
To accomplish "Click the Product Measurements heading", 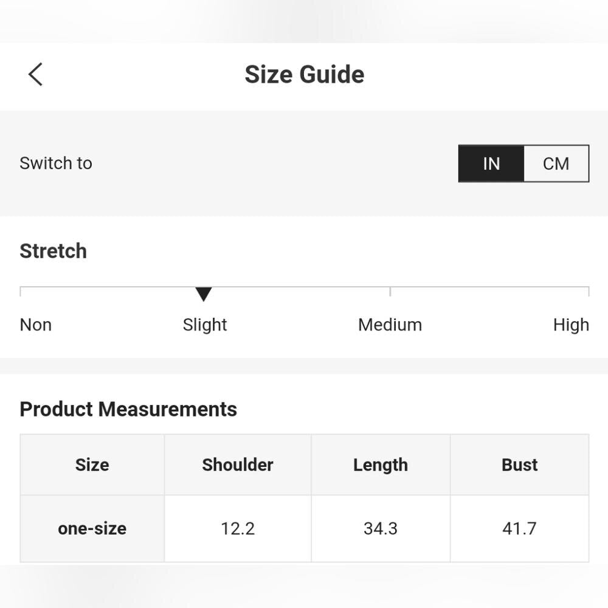I will click(x=128, y=409).
